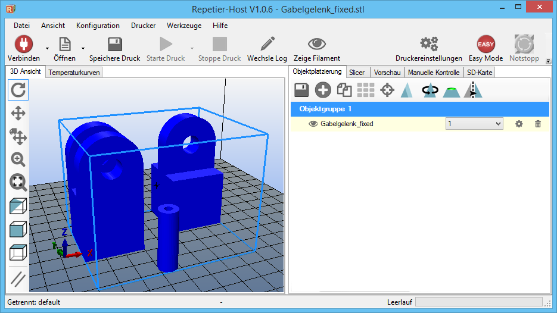Screen dimensions: 557x313
Task: Select the move viewpoint arrows tool
Action: pyautogui.click(x=18, y=114)
